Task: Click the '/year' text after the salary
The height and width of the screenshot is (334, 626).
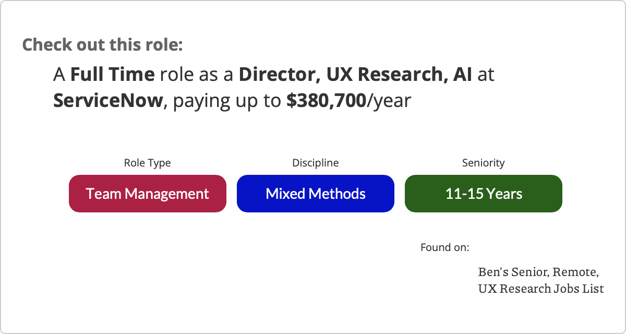Action: click(390, 101)
